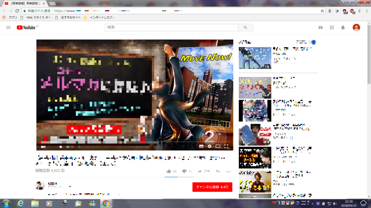
Task: Click inside the main video frame
Action: [x=135, y=95]
